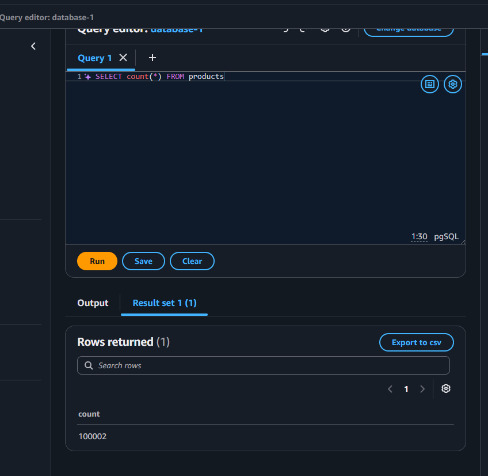
Task: Place cursor on 'products' in the editor
Action: click(206, 77)
